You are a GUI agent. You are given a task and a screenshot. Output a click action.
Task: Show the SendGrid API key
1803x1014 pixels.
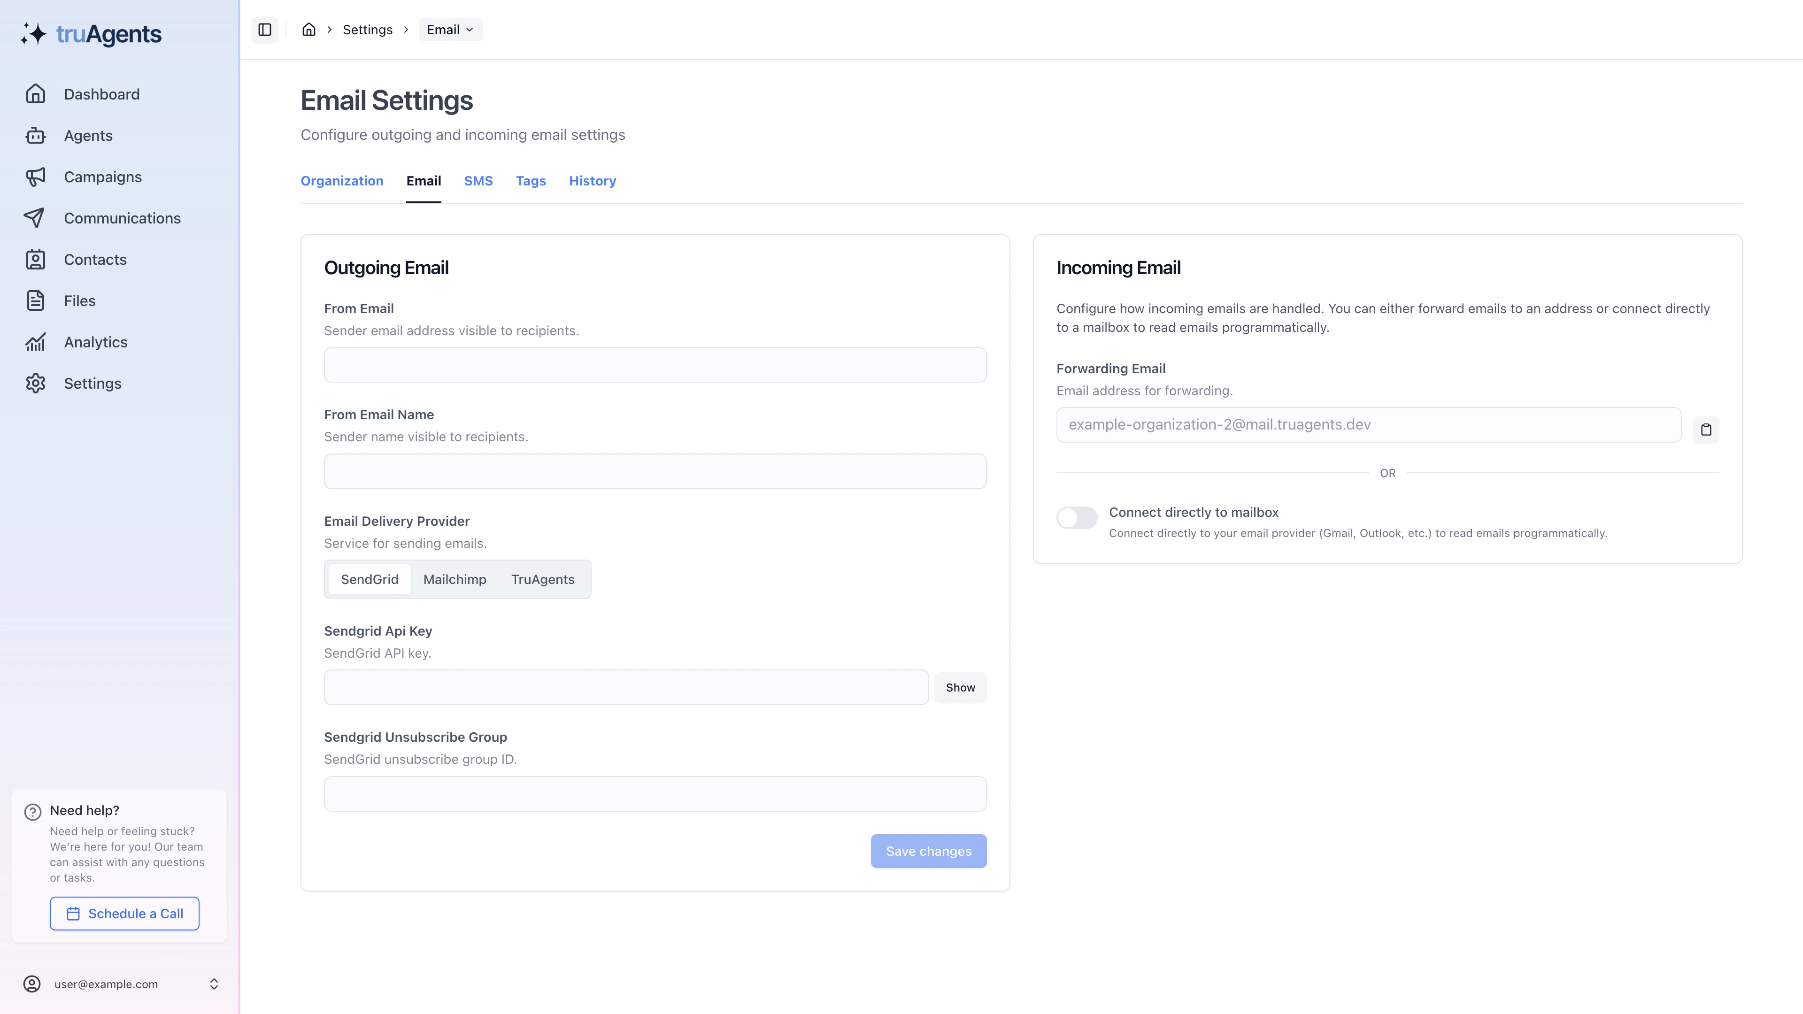pyautogui.click(x=960, y=687)
